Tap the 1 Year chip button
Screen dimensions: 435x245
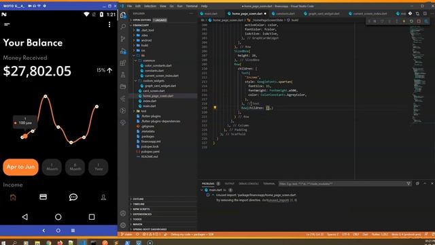click(x=99, y=167)
